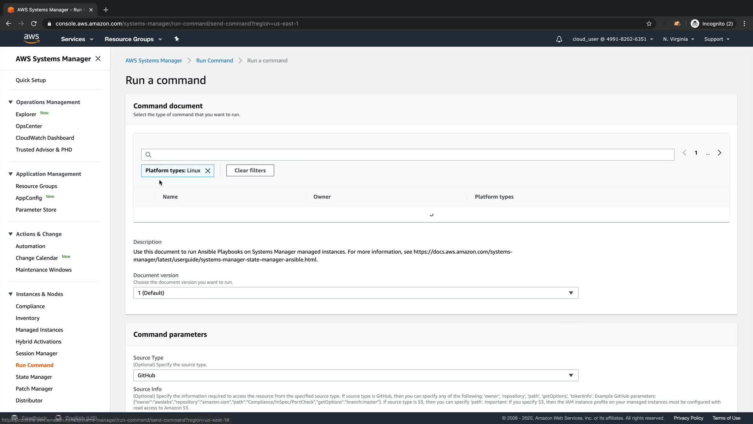The height and width of the screenshot is (424, 753).
Task: Open the Source Type GitHub dropdown
Action: [355, 375]
